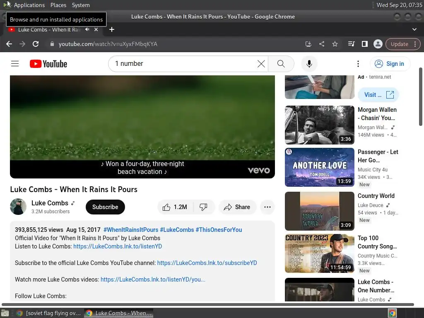Switch to soviet flag taskbar window
The width and height of the screenshot is (424, 318).
(x=49, y=313)
